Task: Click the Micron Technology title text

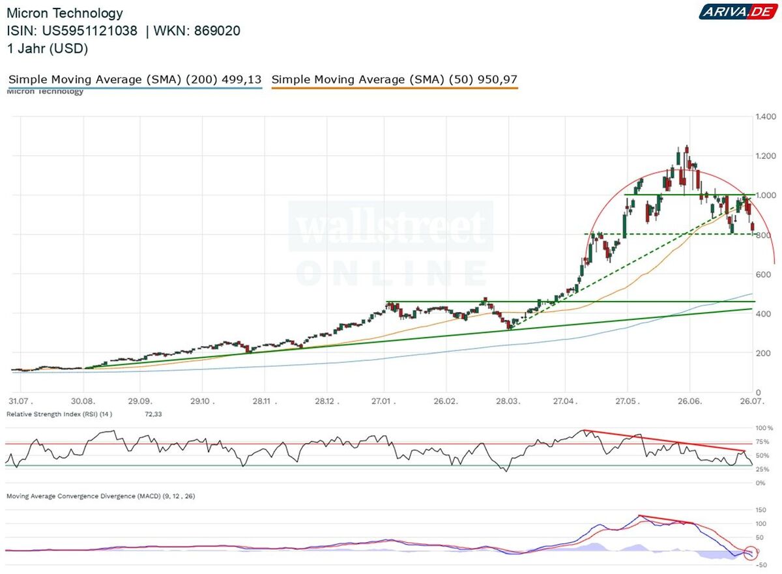Action: (64, 13)
